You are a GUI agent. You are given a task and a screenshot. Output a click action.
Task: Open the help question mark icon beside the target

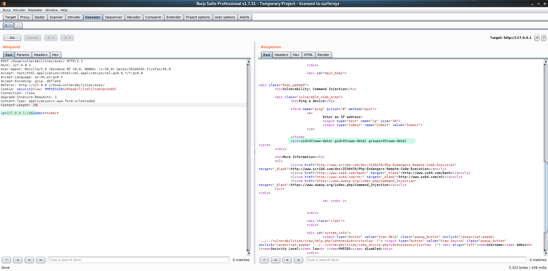pos(544,38)
